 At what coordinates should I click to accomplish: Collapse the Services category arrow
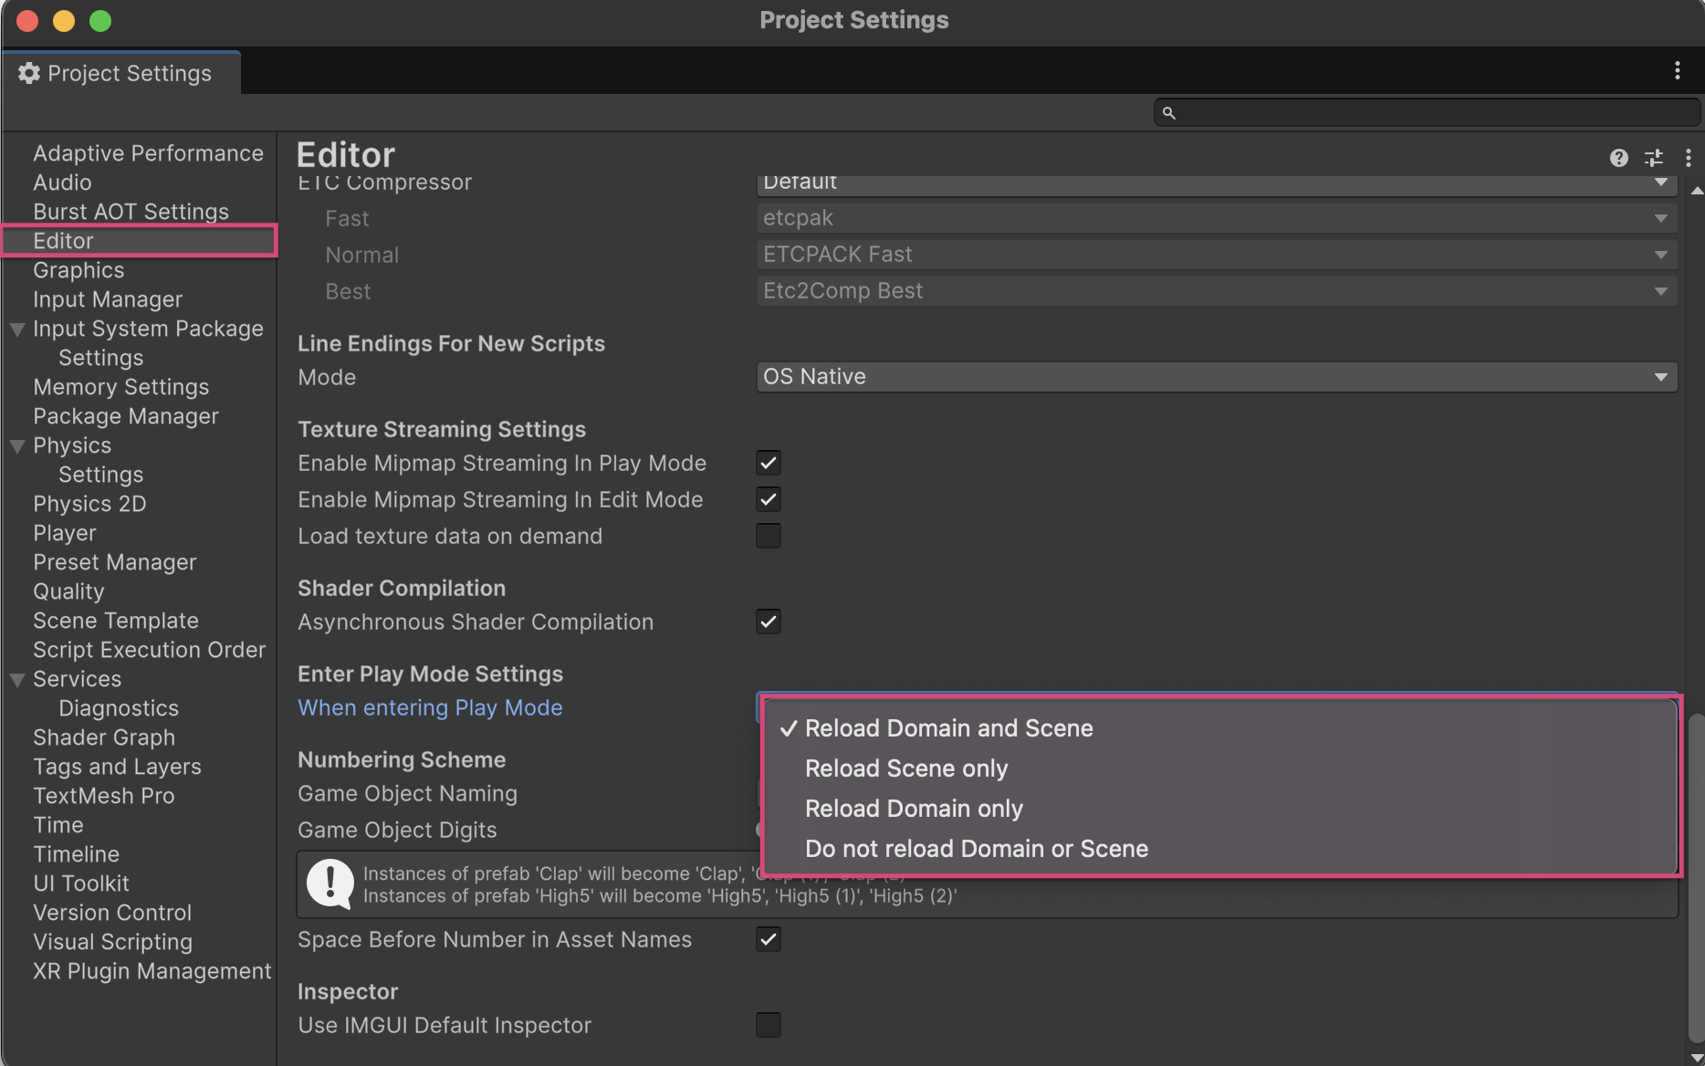(x=17, y=680)
